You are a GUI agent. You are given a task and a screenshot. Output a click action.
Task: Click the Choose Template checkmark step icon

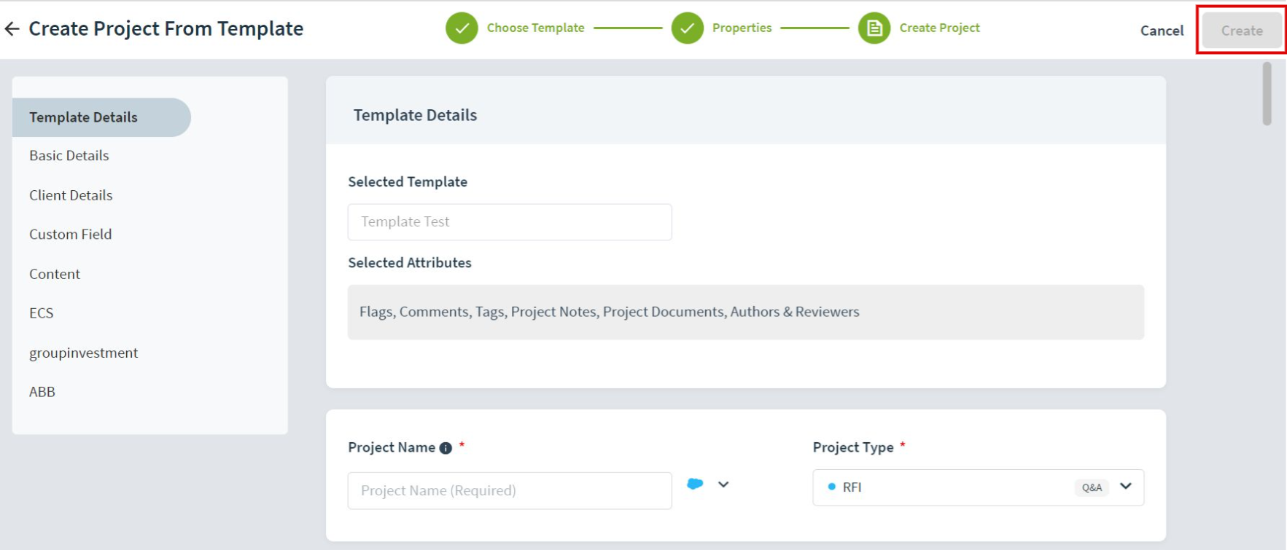pos(462,28)
